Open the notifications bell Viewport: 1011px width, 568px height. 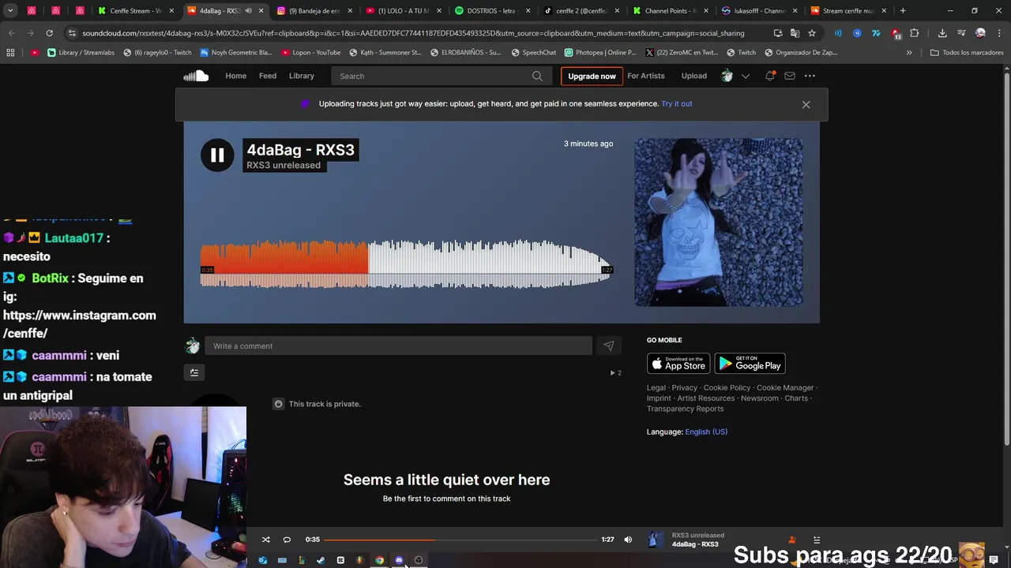point(770,76)
